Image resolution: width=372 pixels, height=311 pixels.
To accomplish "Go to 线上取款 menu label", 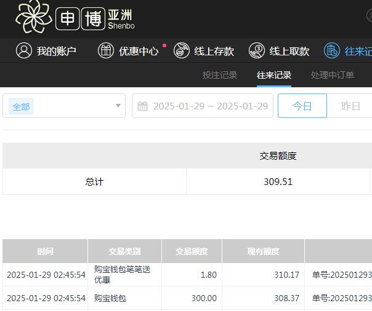I will [289, 51].
